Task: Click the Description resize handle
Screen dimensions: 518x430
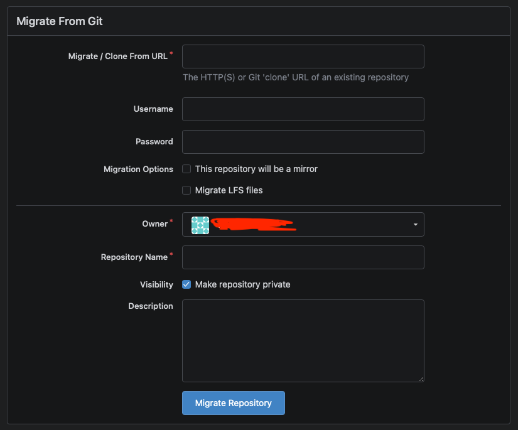Action: [421, 379]
